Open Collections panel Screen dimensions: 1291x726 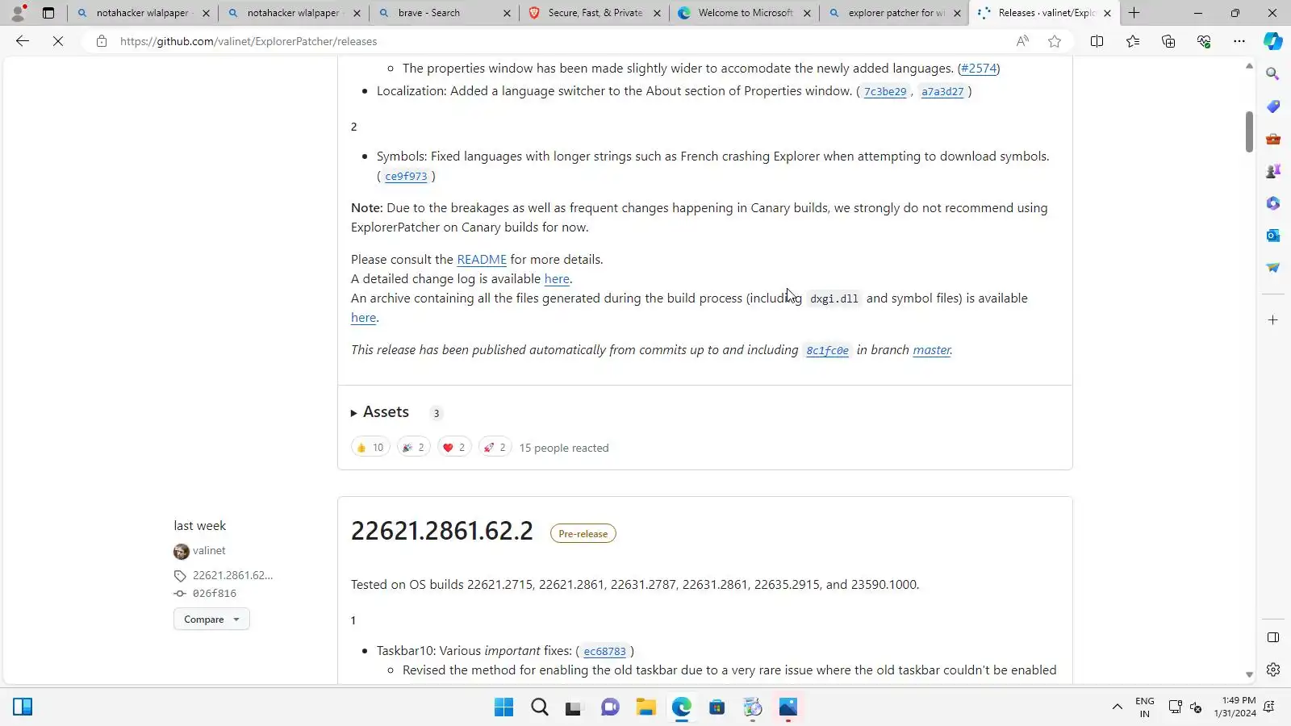point(1168,41)
